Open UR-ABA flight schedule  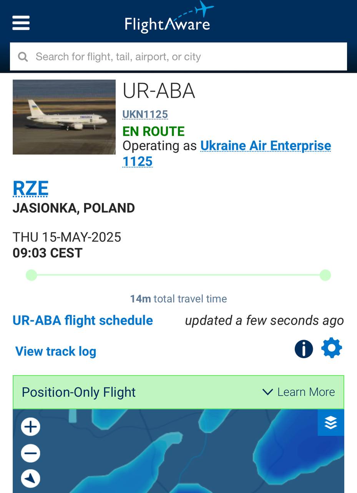point(83,320)
